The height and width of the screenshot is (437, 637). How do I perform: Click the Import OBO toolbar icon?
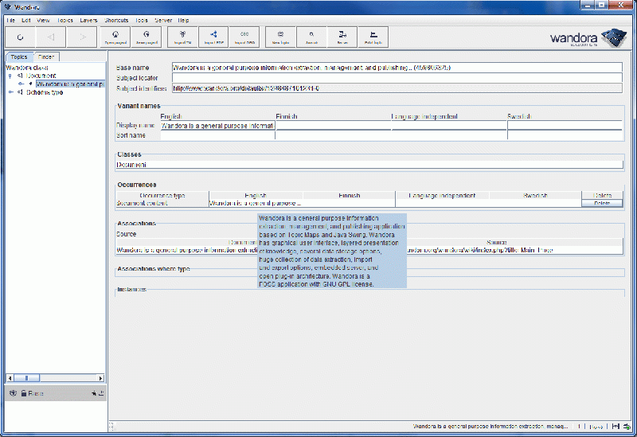[x=244, y=37]
